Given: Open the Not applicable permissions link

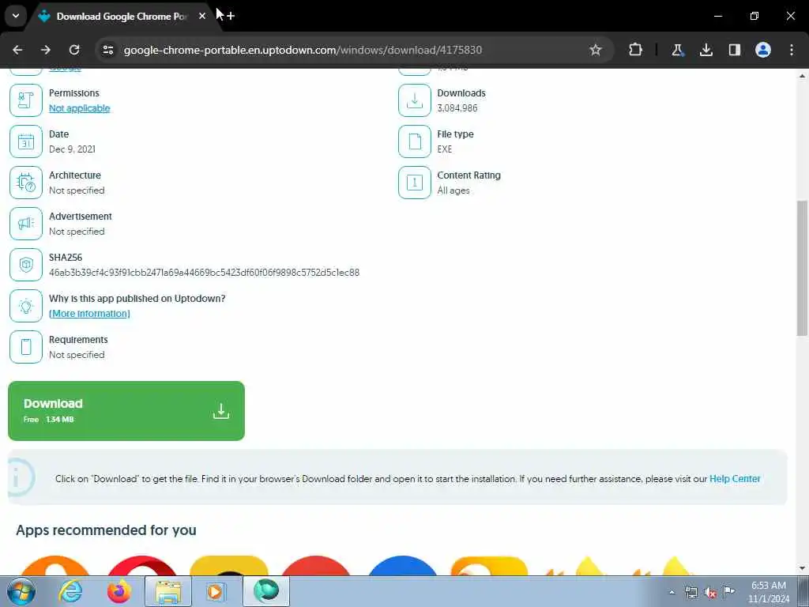Looking at the screenshot, I should point(80,108).
